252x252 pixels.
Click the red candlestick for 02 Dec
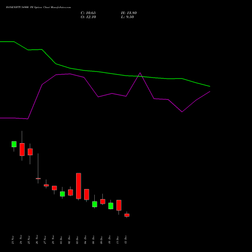tap(71, 193)
